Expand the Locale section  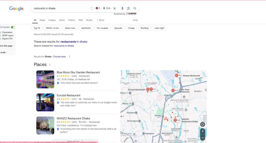[3, 52]
